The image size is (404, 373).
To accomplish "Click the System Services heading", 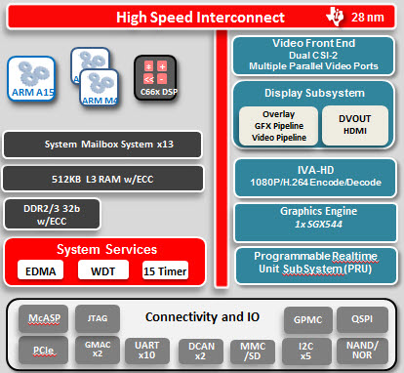I will tap(106, 250).
